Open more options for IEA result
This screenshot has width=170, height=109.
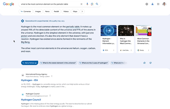[52, 76]
